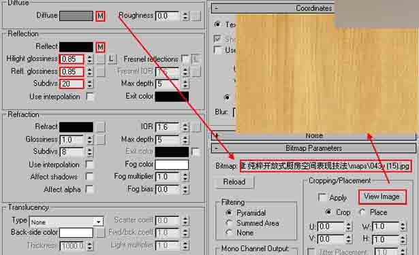Click the Fog multiplier spinner arrows

tap(185, 177)
